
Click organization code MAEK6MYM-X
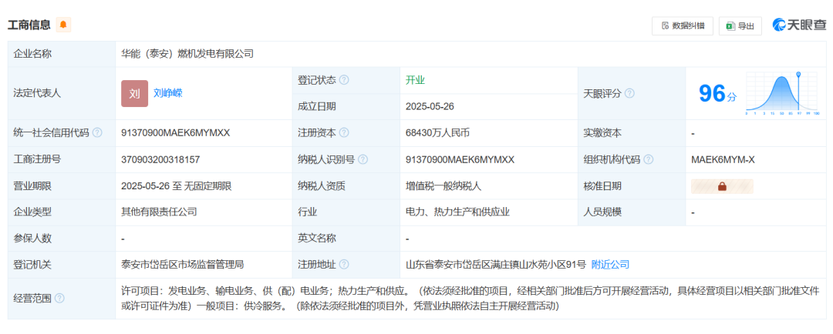click(x=723, y=159)
